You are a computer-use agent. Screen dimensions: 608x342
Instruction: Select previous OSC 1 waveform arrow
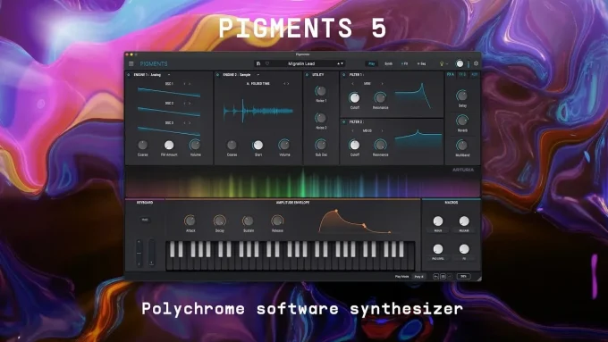click(184, 84)
